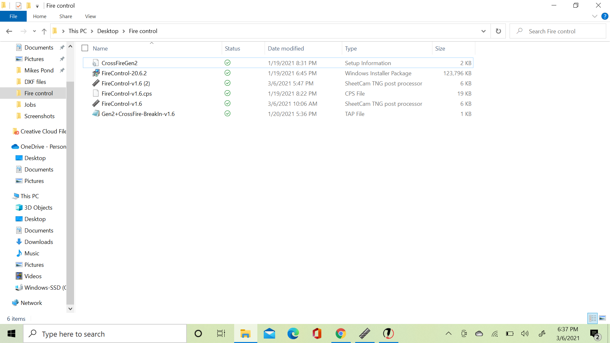
Task: Open the Home ribbon tab
Action: tap(40, 16)
